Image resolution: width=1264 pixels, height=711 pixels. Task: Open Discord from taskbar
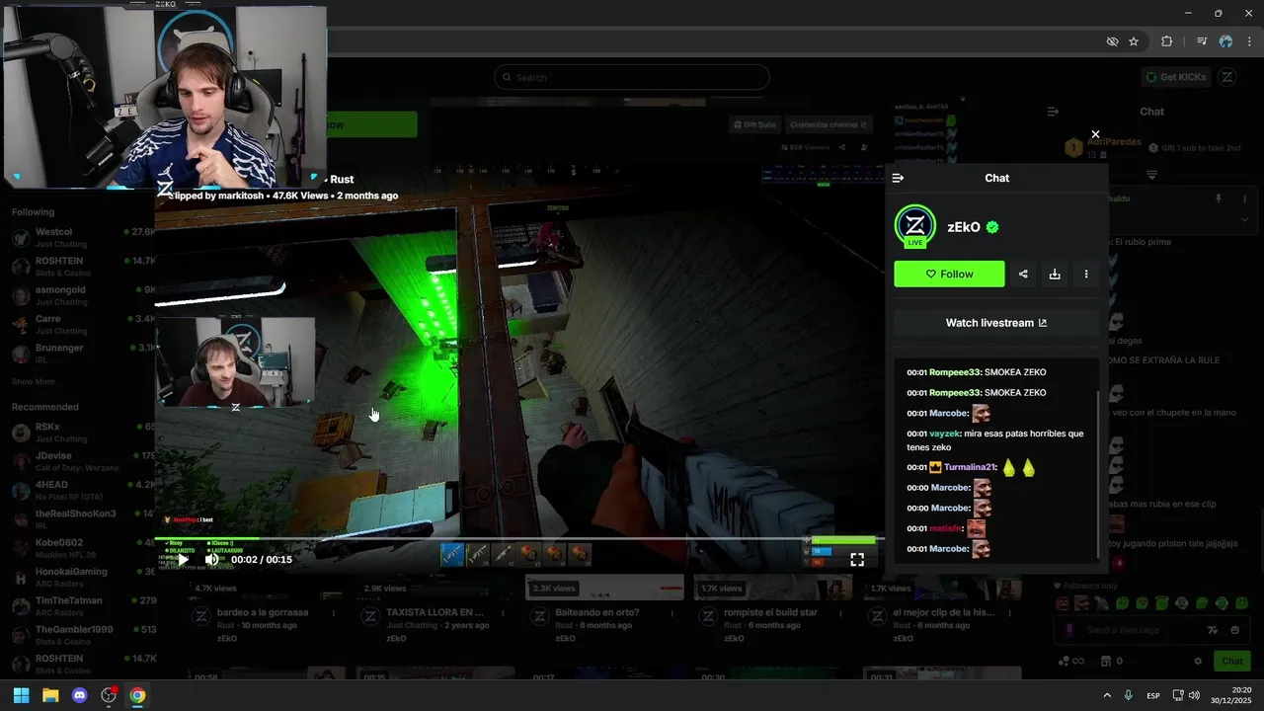(x=80, y=695)
